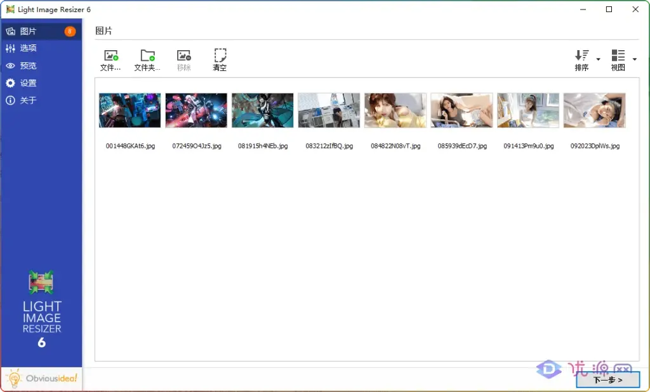Click file name text 001448GKAt6.jpg
Image resolution: width=650 pixels, height=392 pixels.
click(130, 146)
